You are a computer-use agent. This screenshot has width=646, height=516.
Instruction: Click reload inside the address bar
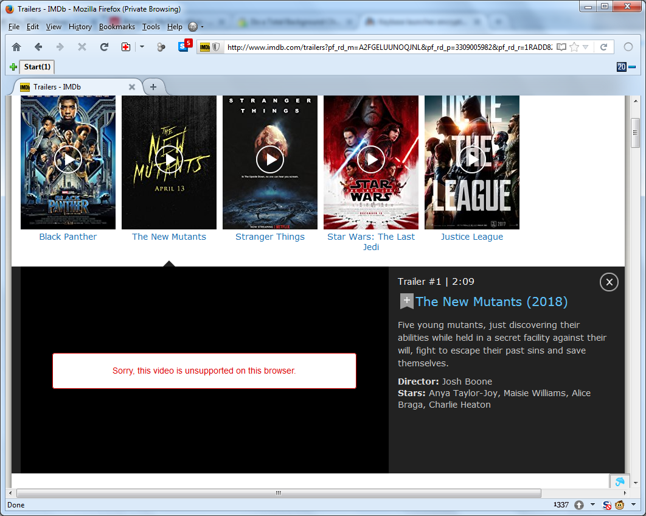tap(603, 47)
